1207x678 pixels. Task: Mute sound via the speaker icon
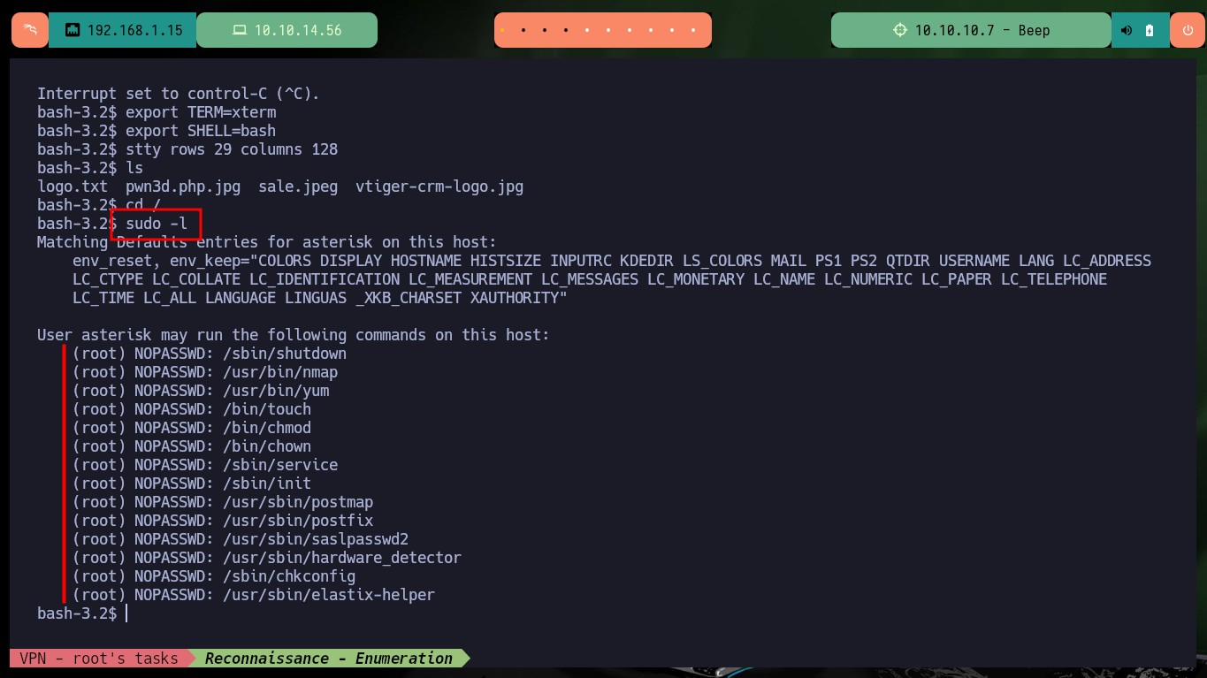(1127, 30)
